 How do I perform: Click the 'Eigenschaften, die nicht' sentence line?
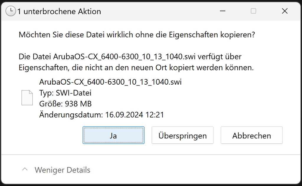[136, 68]
